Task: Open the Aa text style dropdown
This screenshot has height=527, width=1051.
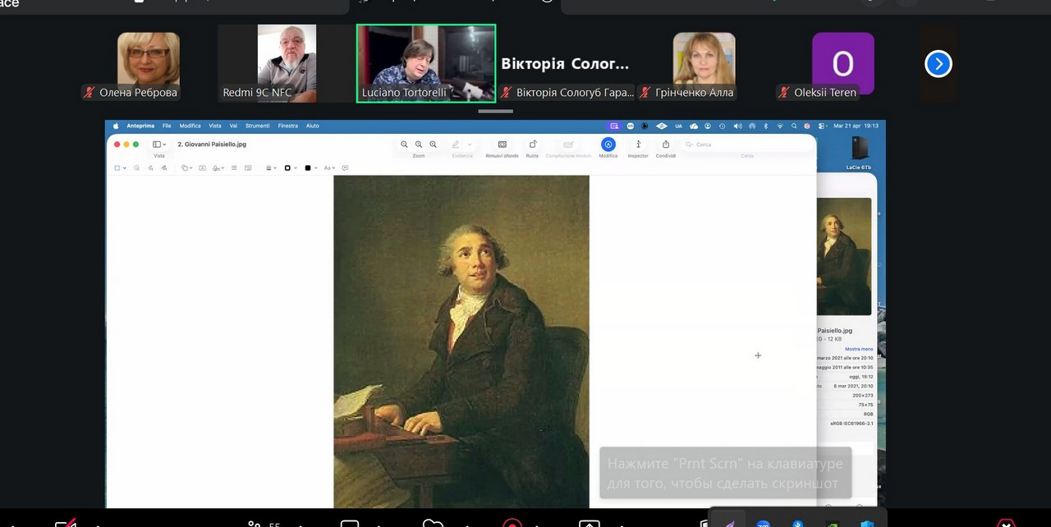Action: 329,167
